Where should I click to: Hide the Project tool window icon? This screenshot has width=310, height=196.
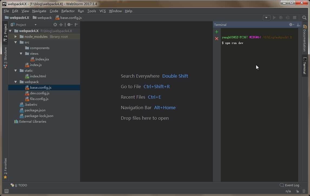77,25
